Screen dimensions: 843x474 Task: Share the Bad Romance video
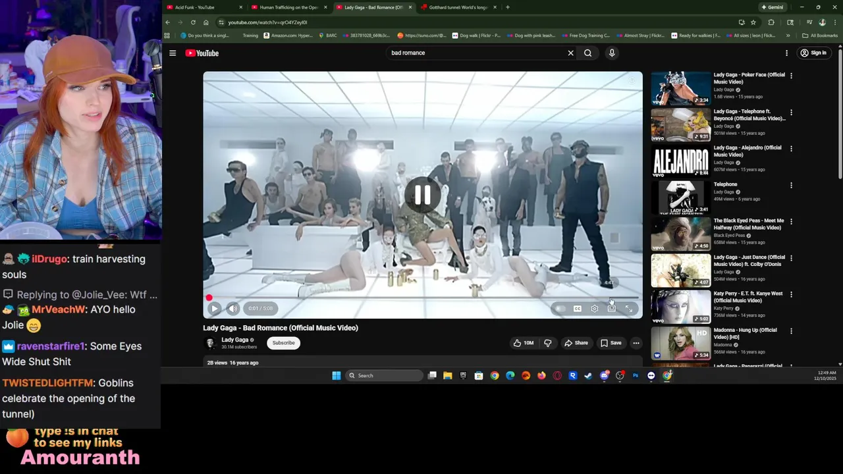576,342
